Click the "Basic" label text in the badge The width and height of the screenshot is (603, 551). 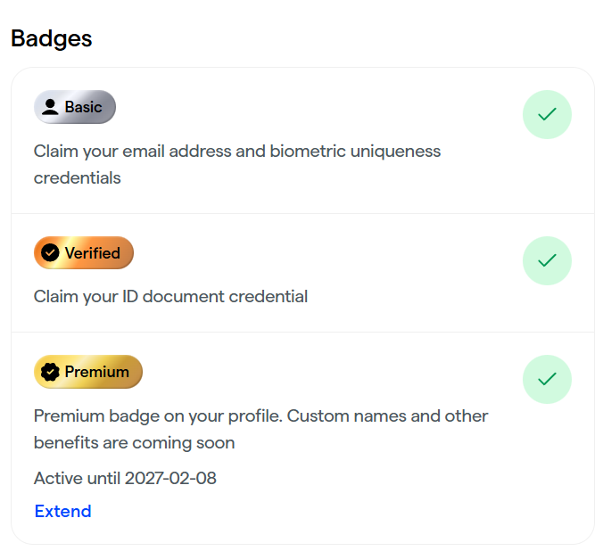click(83, 107)
